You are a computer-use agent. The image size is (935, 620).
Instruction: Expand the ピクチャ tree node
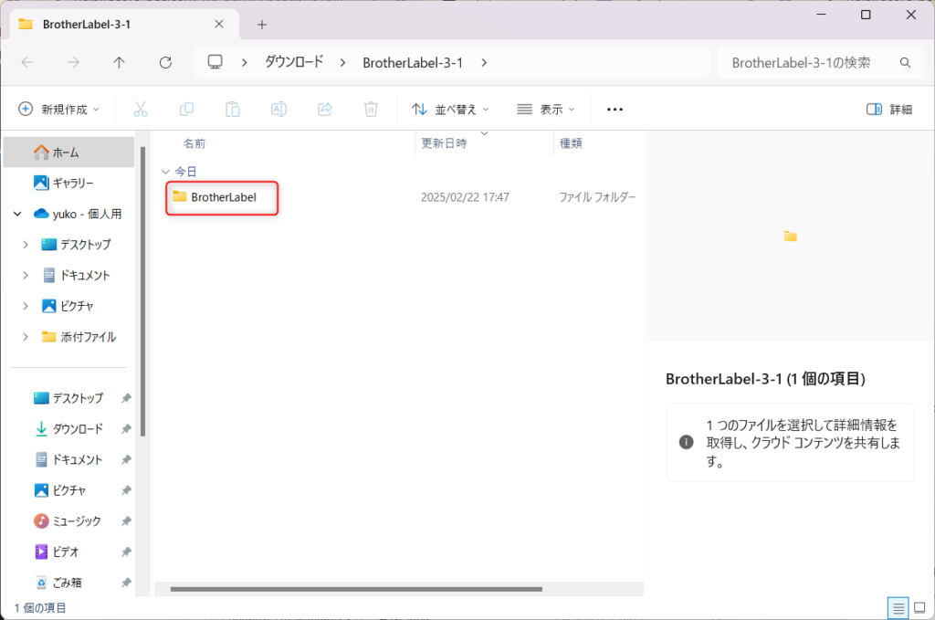pyautogui.click(x=26, y=306)
